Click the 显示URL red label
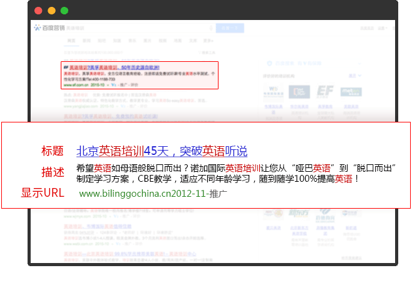Screen dimensions: 412x298 (x=43, y=193)
